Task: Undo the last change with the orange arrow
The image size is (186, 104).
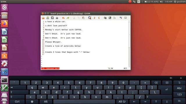Action: point(63,18)
